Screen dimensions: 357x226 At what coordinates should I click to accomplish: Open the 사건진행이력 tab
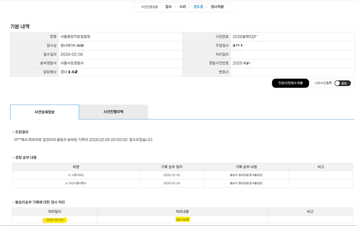113,112
